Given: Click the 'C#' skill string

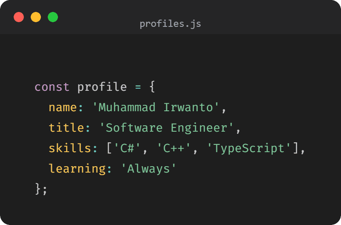Looking at the screenshot, I should 127,148.
